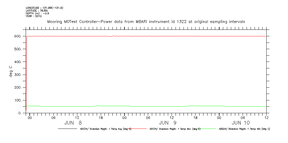Click the Temp Avg legend entry
This screenshot has height=143, width=288.
point(106,129)
